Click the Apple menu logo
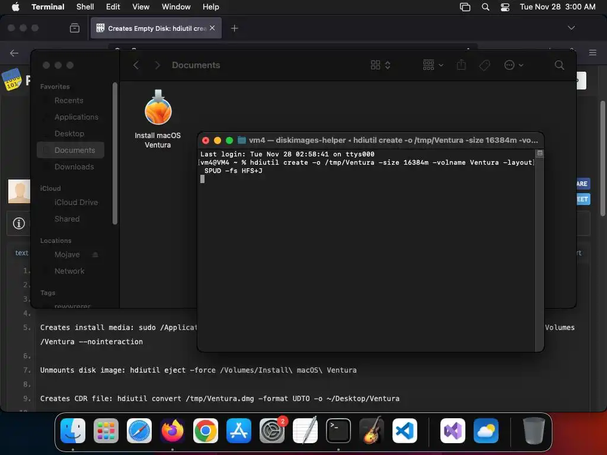This screenshot has width=607, height=455. (x=15, y=7)
